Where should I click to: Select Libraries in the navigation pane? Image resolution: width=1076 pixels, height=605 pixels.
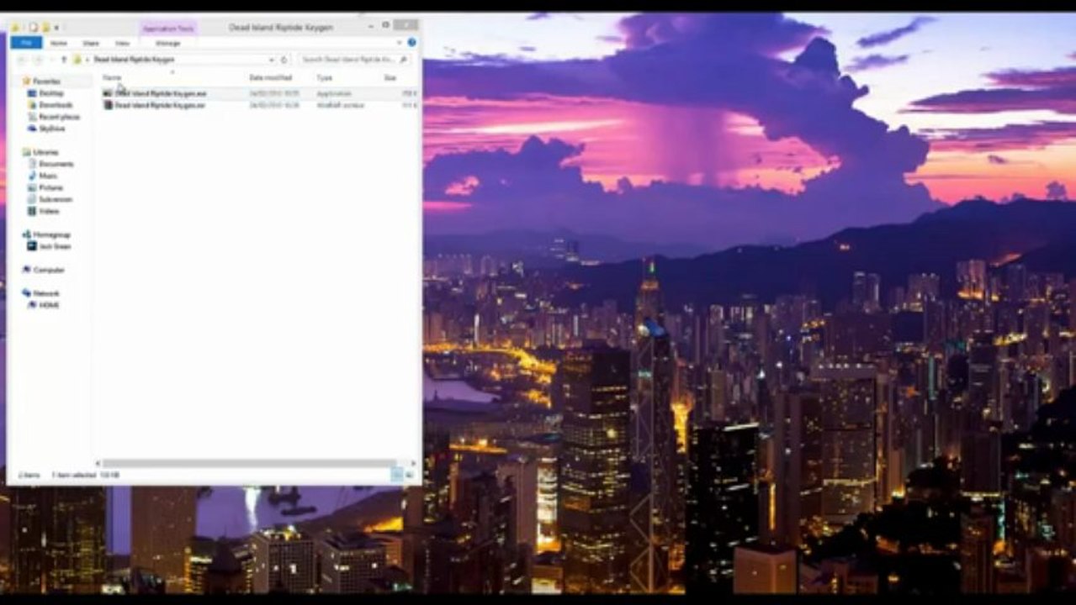coord(45,152)
